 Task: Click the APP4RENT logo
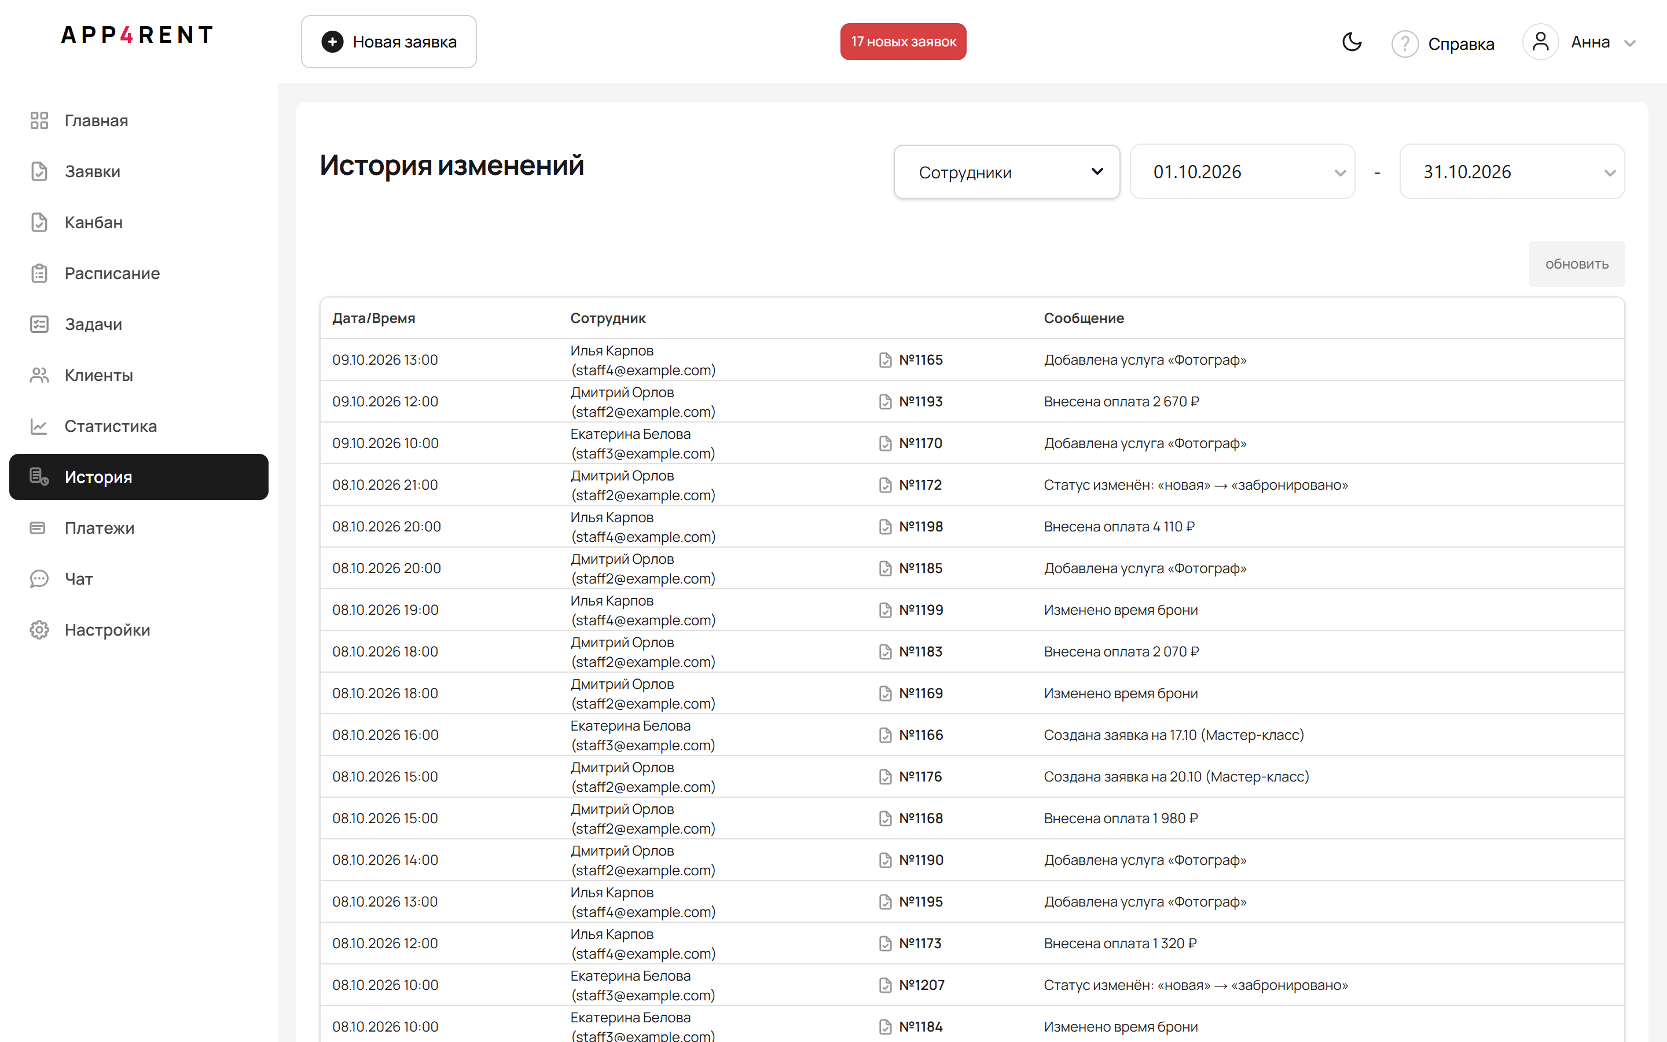point(137,35)
